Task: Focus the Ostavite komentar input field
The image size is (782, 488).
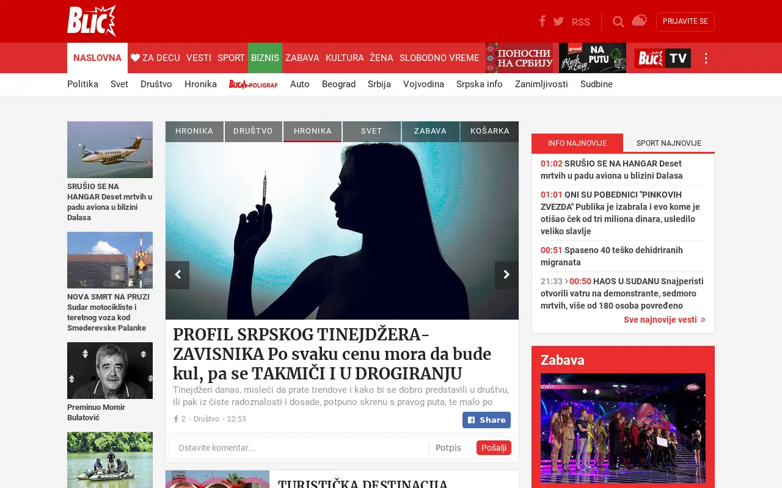Action: click(299, 448)
